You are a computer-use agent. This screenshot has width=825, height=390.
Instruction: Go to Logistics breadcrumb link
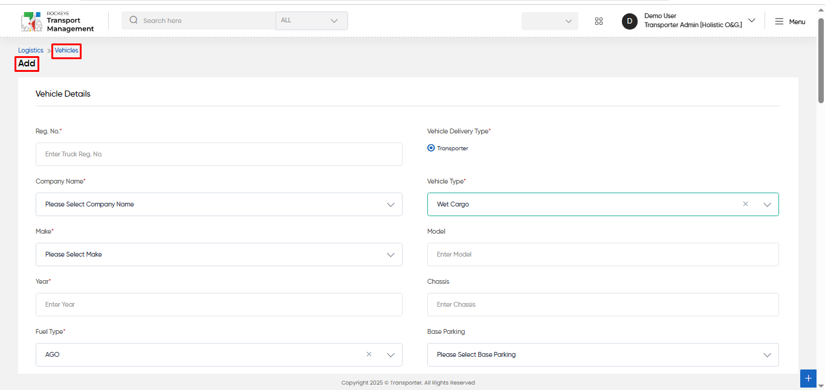point(31,51)
